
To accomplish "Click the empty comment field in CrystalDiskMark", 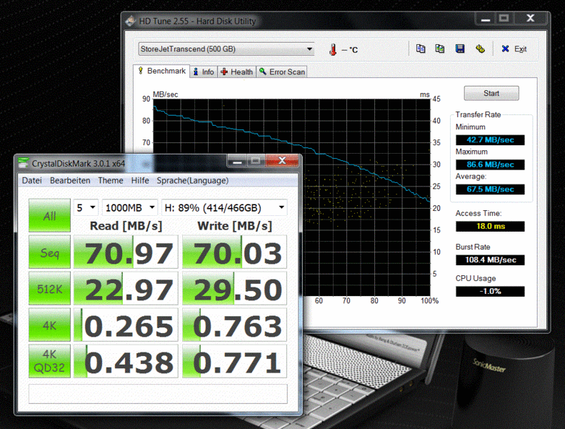I will click(158, 394).
